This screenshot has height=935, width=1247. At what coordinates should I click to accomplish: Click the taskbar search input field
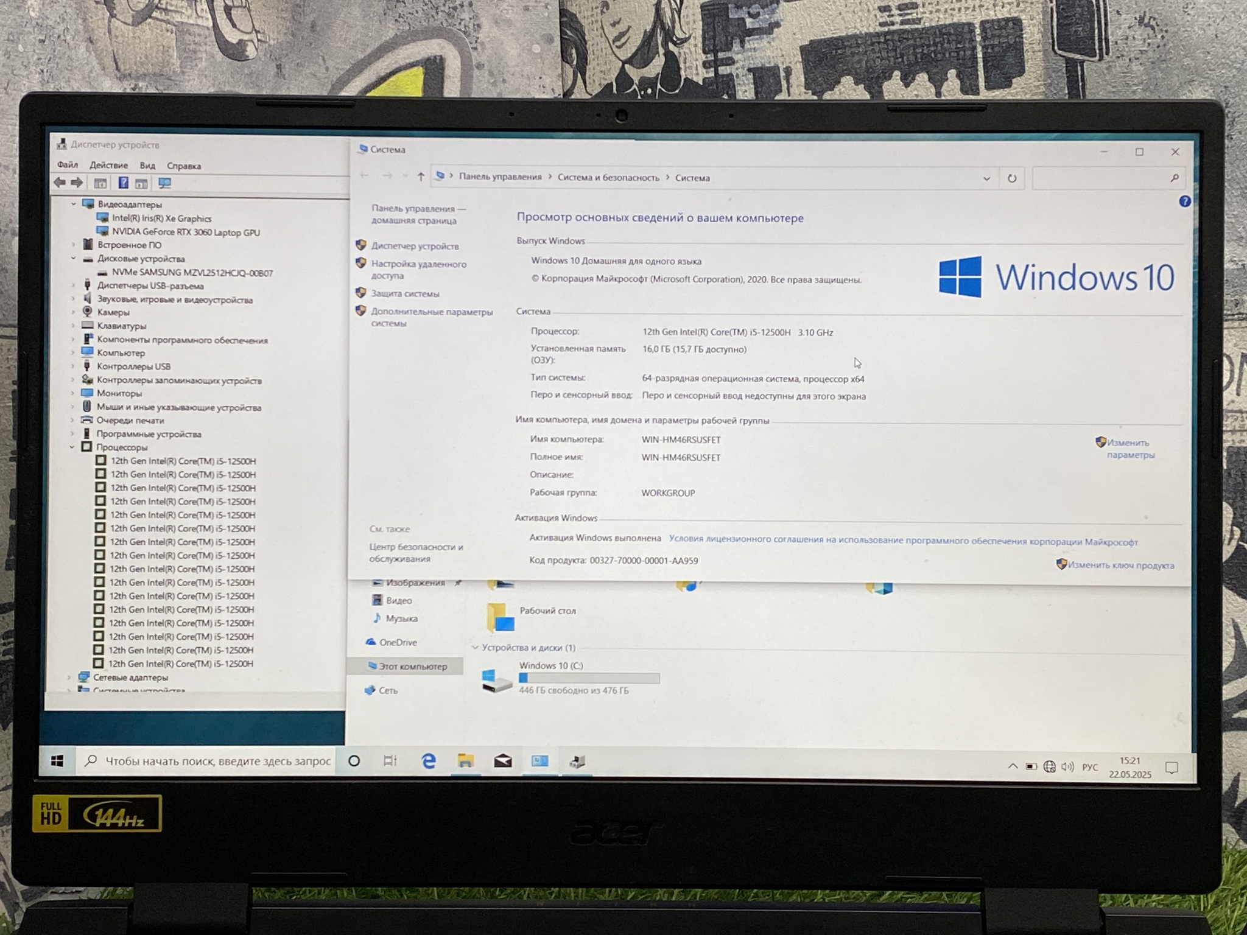[x=217, y=761]
